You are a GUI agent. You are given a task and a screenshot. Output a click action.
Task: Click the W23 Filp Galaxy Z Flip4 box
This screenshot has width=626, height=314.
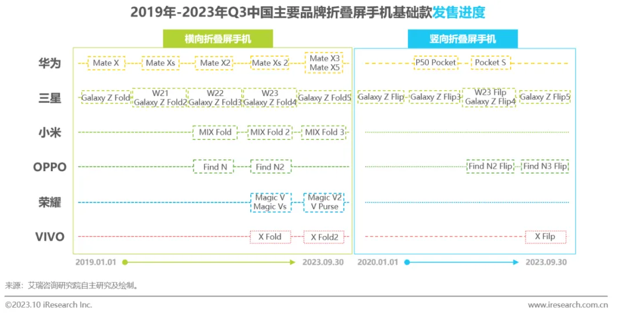[x=490, y=97]
